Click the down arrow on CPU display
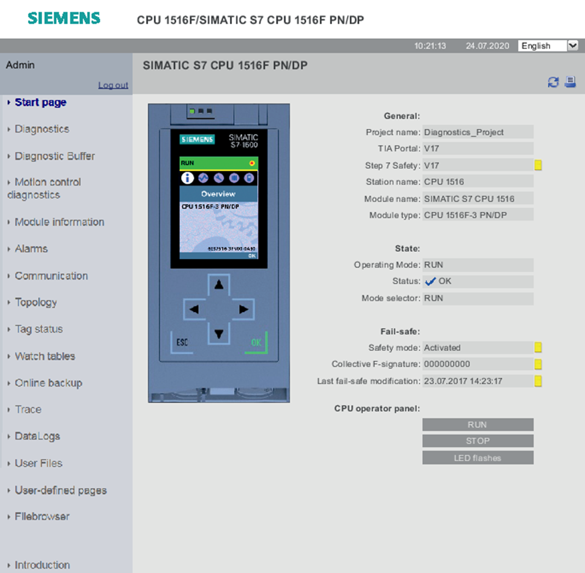The width and height of the screenshot is (585, 573). (x=219, y=333)
